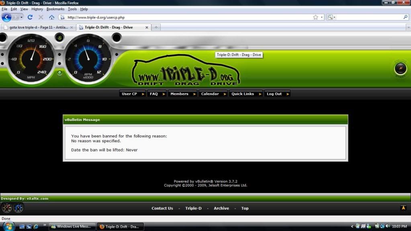Click the MPH speedometer gauge
The image size is (411, 231).
31,59
